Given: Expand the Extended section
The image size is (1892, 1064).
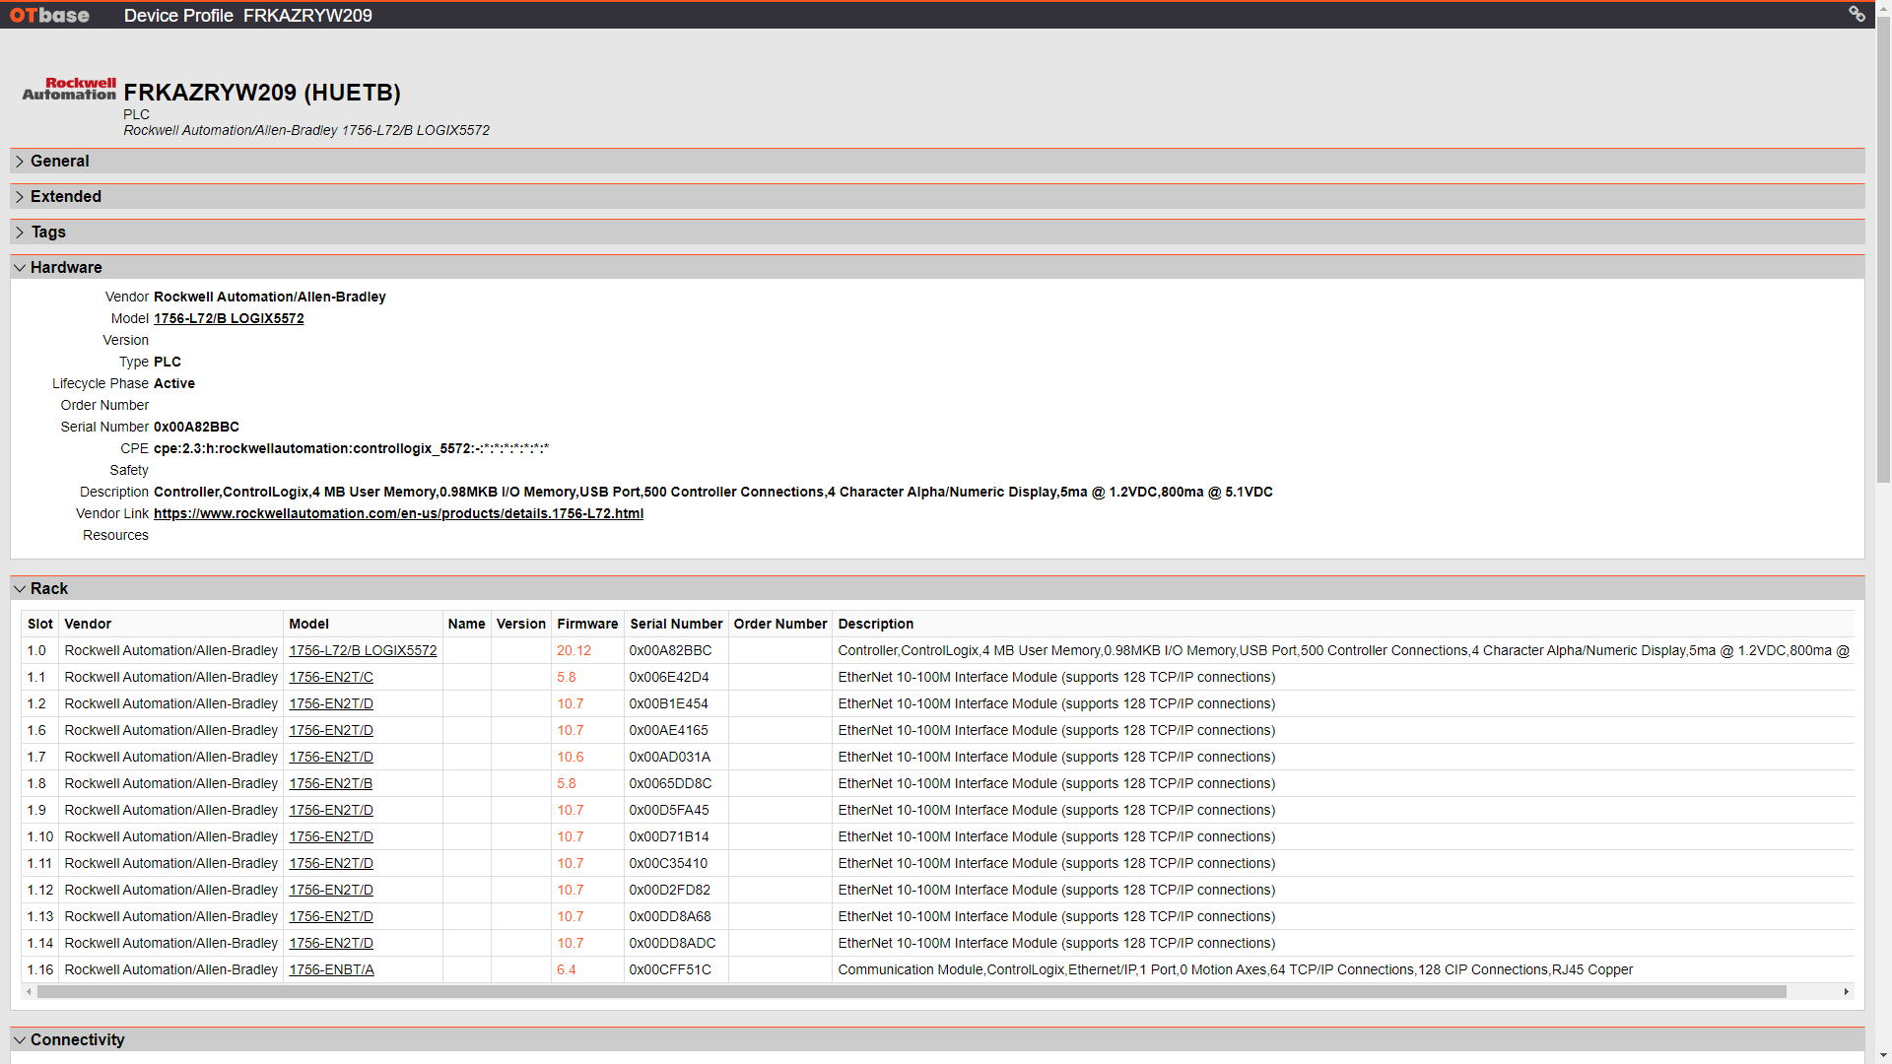Looking at the screenshot, I should click(937, 196).
